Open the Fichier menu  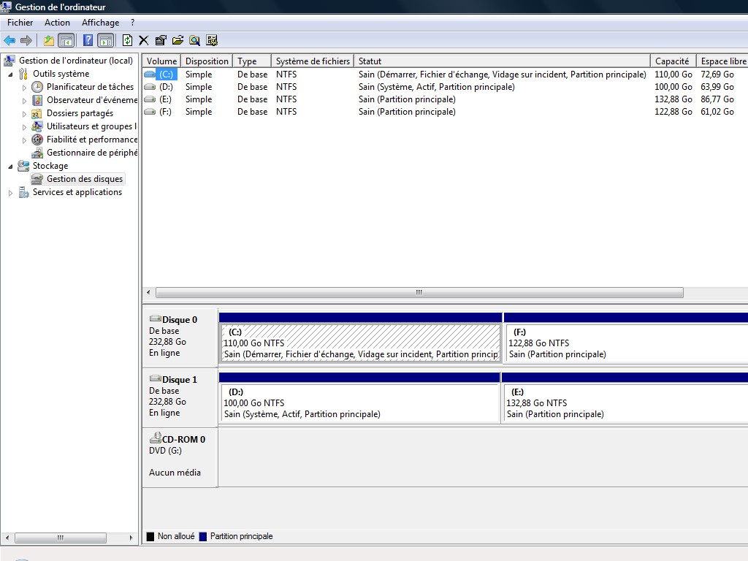pos(20,23)
